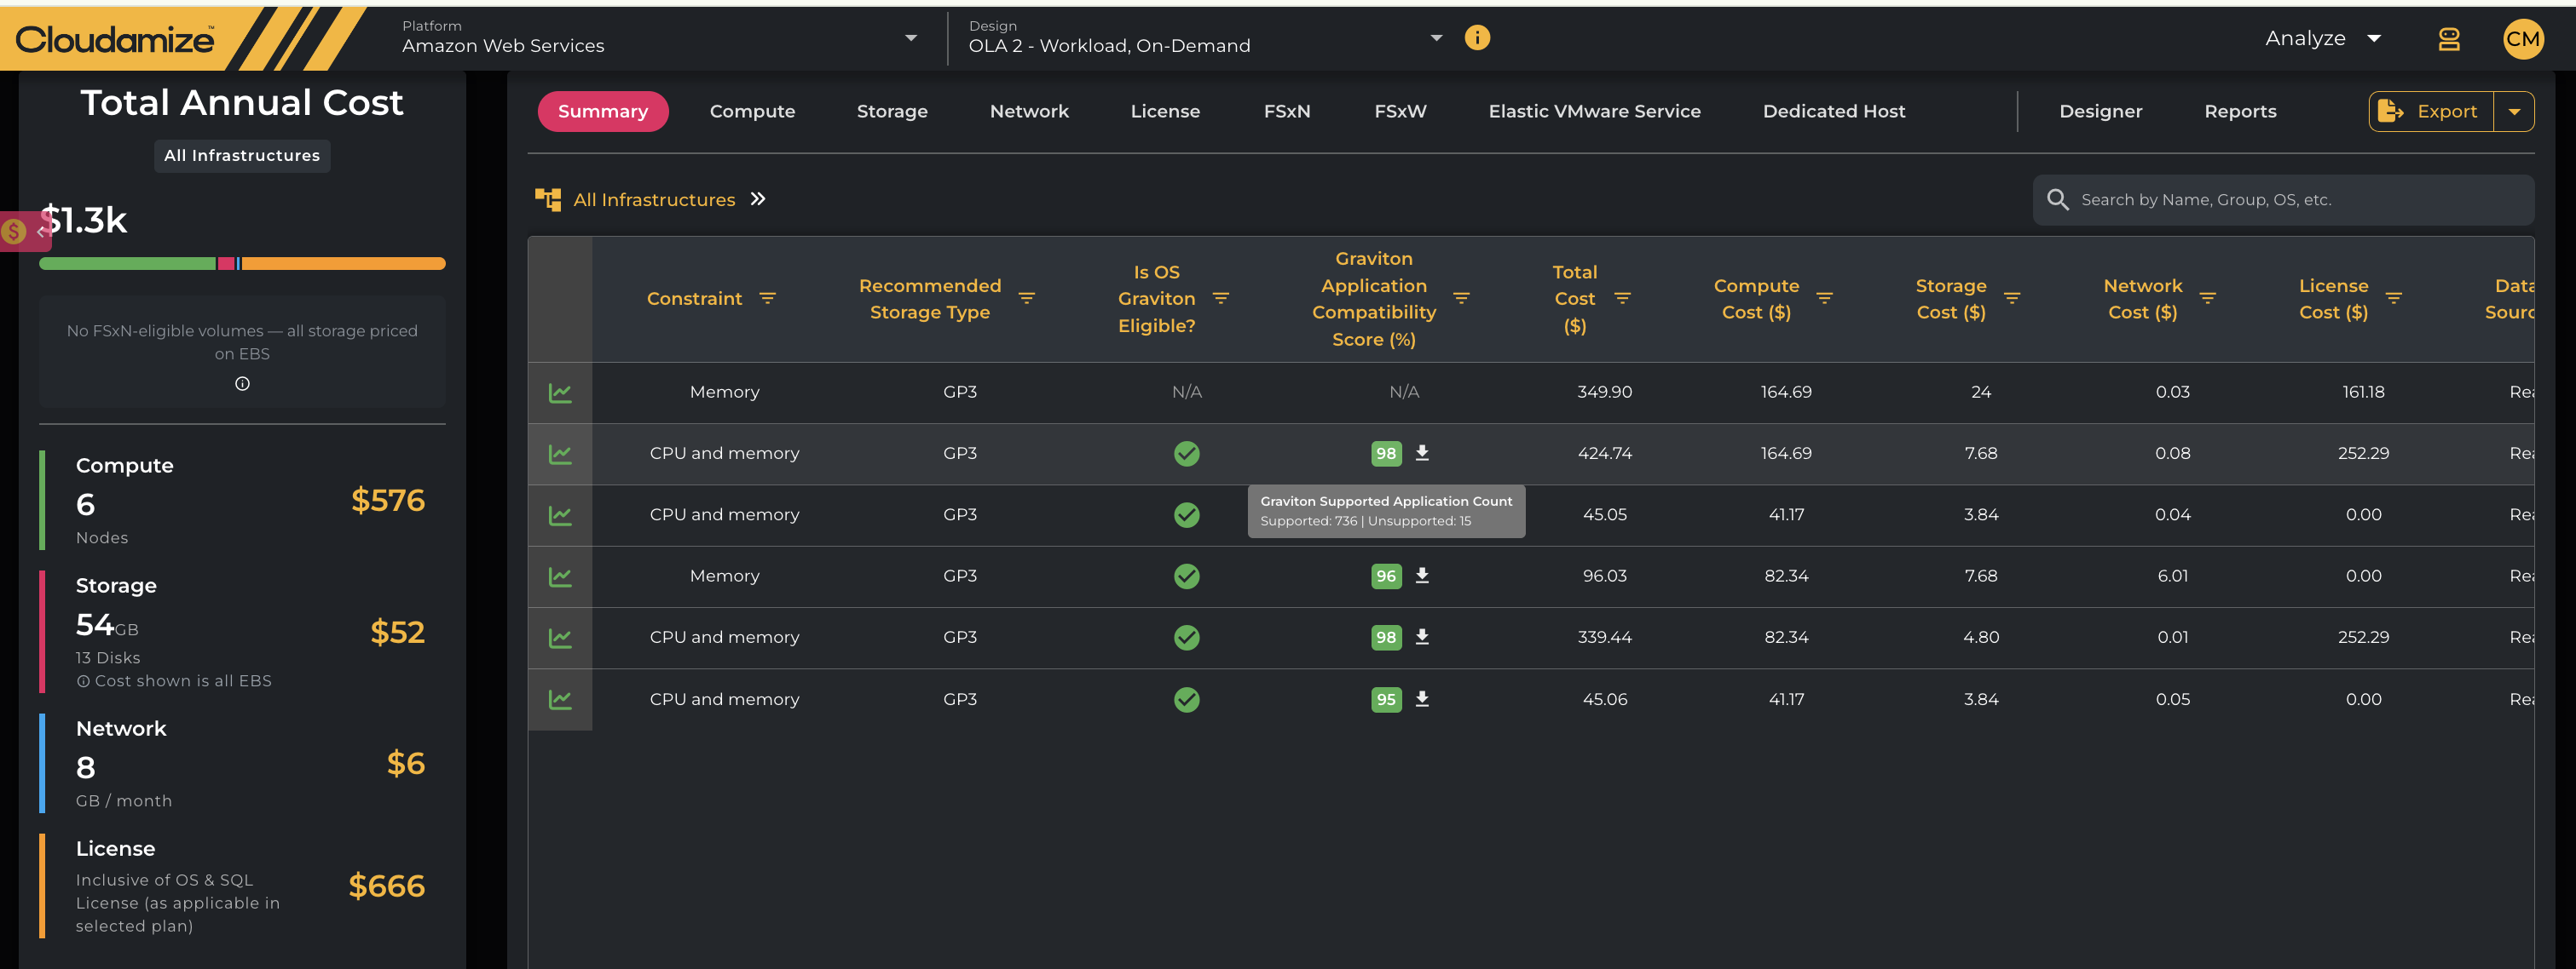Filter the Recommended Storage Type column

[1026, 299]
